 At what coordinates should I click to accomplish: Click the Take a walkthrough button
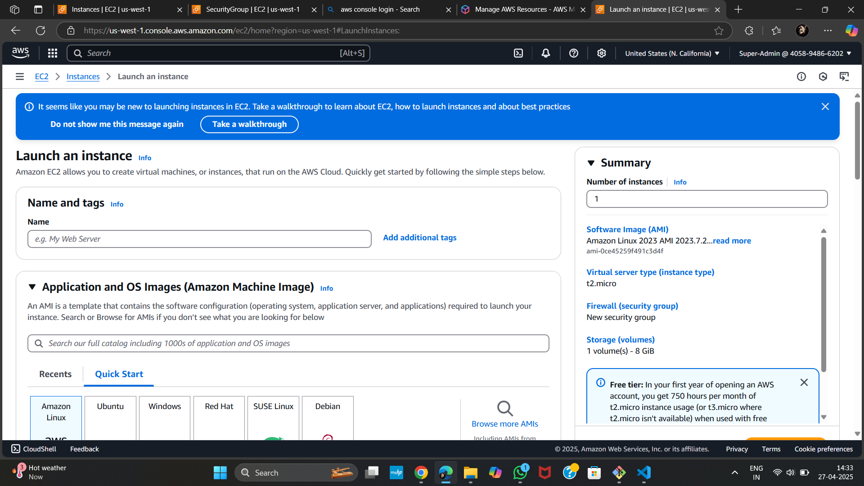point(249,125)
